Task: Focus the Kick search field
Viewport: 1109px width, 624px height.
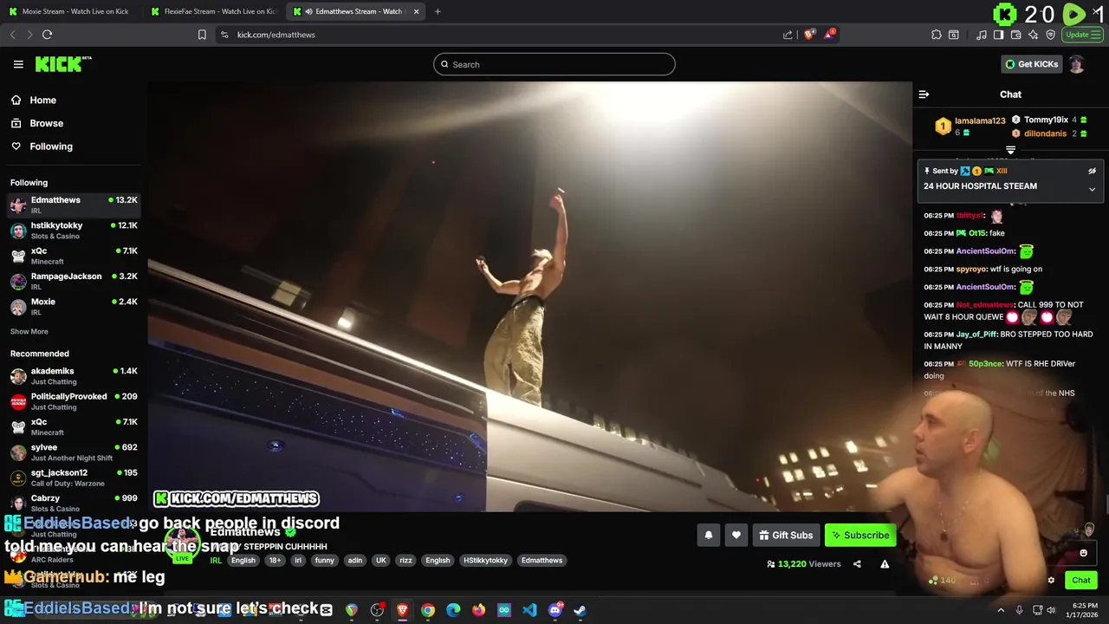Action: (x=554, y=64)
